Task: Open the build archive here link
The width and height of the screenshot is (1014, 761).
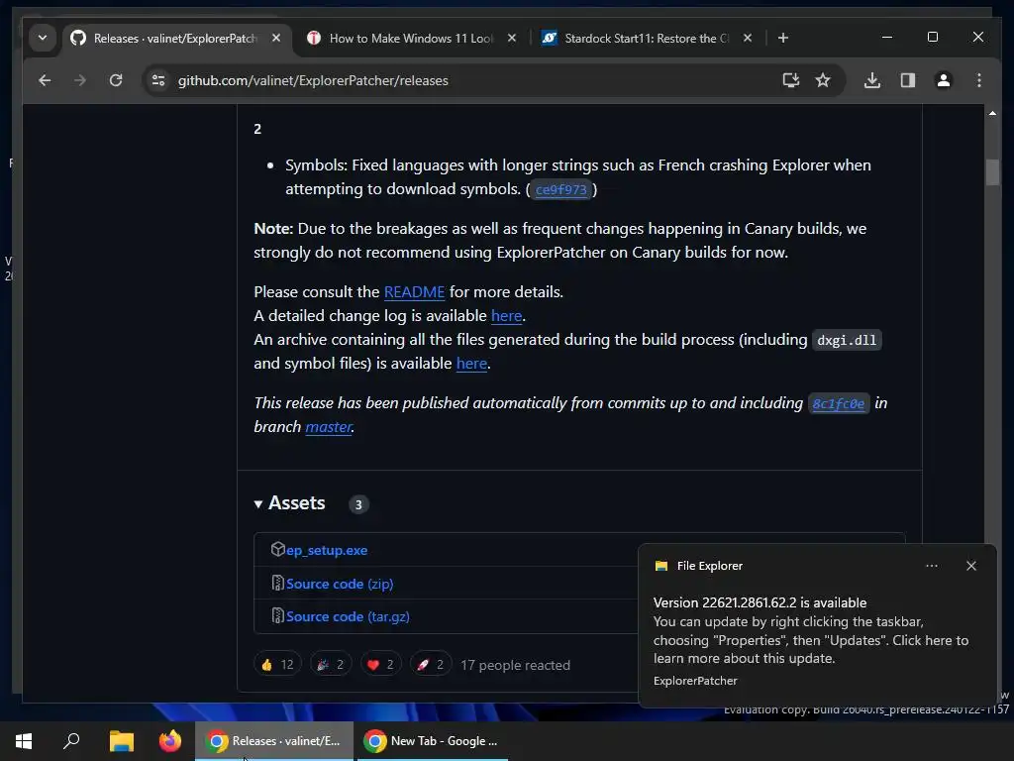Action: (471, 364)
